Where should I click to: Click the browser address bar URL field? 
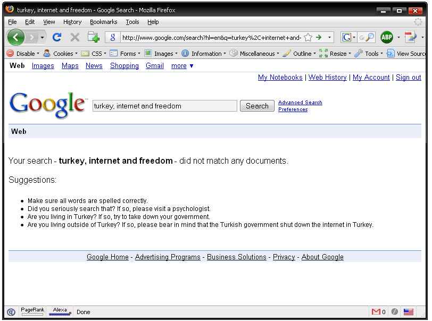point(211,37)
